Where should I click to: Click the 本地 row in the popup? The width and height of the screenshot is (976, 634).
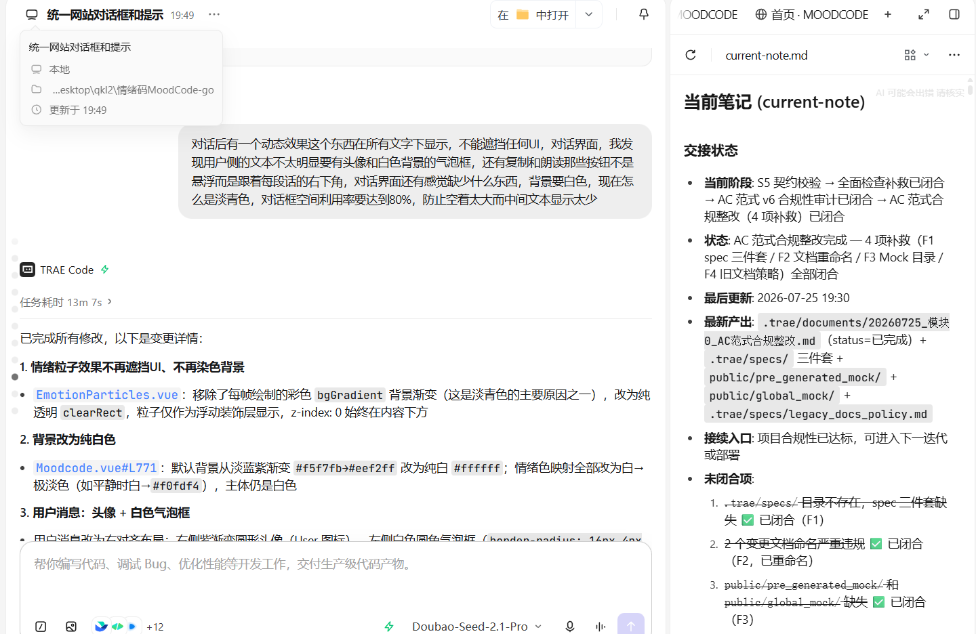click(121, 69)
